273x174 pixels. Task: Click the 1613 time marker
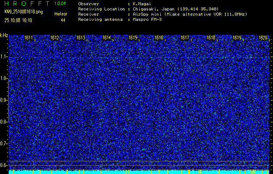click(80, 38)
